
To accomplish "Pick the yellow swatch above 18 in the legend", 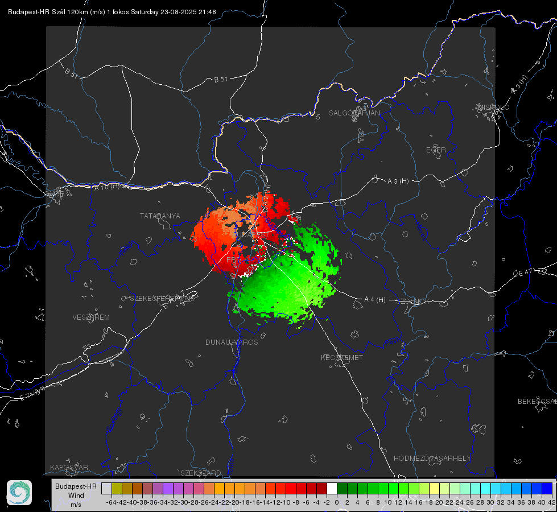I will click(x=434, y=488).
